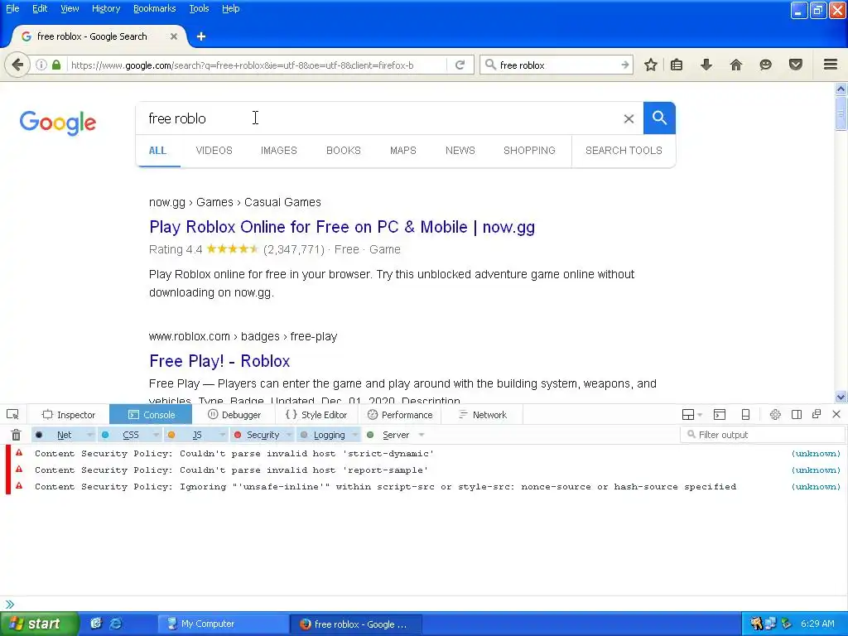Viewport: 848px width, 636px height.
Task: Clear the Google search box with X
Action: (x=629, y=118)
